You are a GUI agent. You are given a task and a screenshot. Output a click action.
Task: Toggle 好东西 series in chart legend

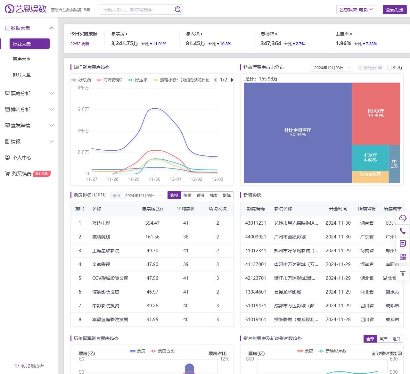(x=81, y=80)
